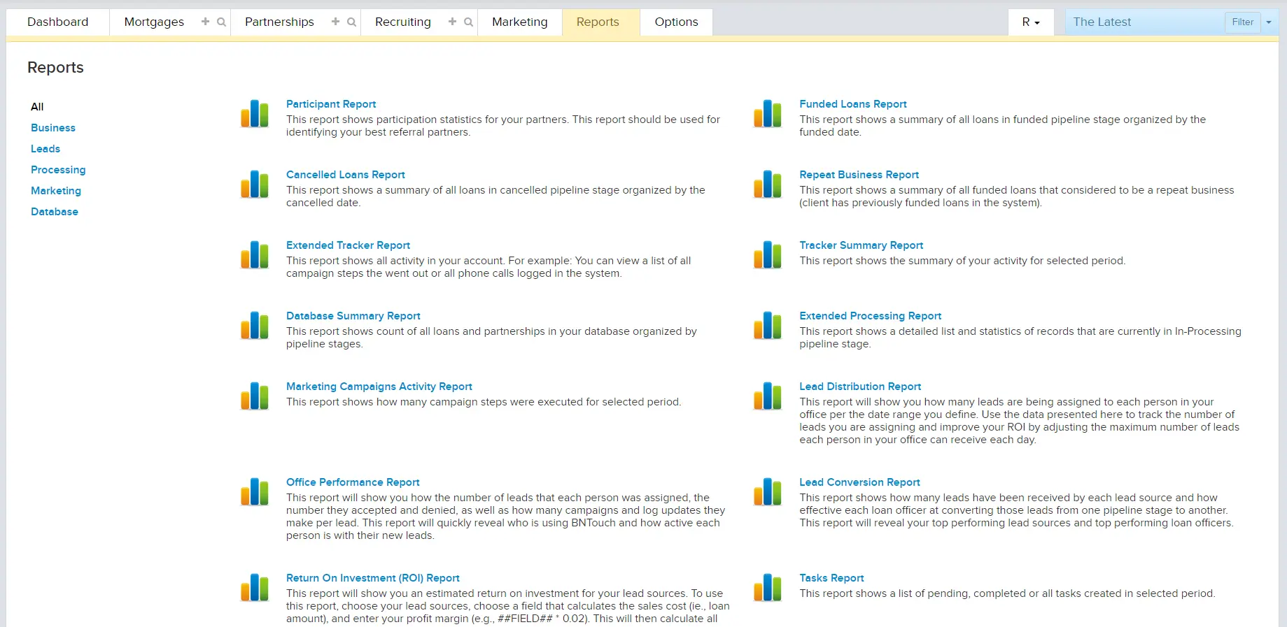Click the Lead Conversion Report chart icon

768,491
